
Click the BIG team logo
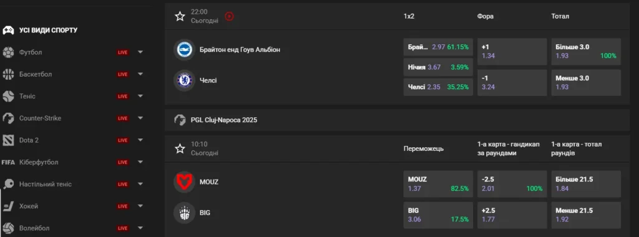(184, 213)
